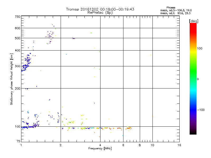The height and width of the screenshot is (158, 211).
Task: Click the orange echo cluster just past 6 MHz
Action: coord(129,128)
